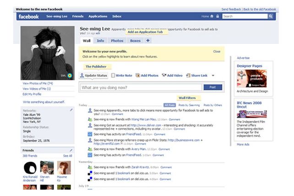This screenshot has height=196, width=294.
Task: Filter wall to Posts by Others
Action: coord(212,105)
